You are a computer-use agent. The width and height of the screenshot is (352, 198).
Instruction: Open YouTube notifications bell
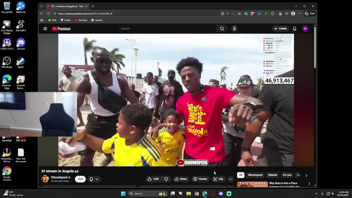pos(295,29)
